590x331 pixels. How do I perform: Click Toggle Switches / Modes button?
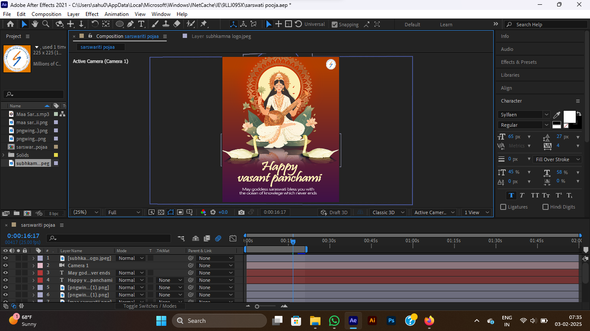150,306
